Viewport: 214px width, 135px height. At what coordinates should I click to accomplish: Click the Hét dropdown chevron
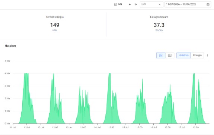(x=160, y=4)
